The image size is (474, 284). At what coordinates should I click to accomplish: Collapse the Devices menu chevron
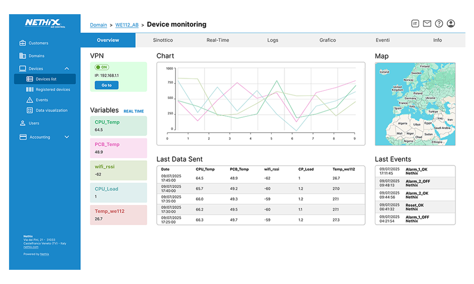click(x=67, y=69)
